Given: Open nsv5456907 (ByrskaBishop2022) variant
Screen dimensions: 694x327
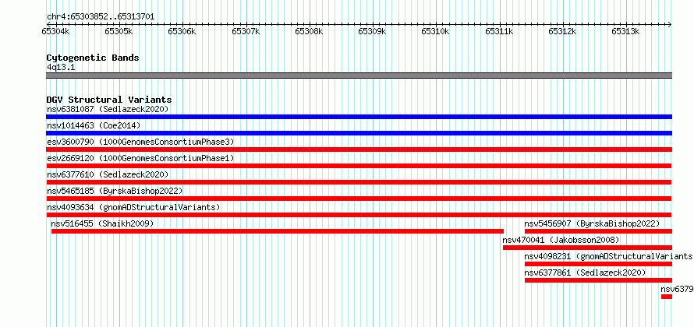Looking at the screenshot, I should tap(592, 223).
